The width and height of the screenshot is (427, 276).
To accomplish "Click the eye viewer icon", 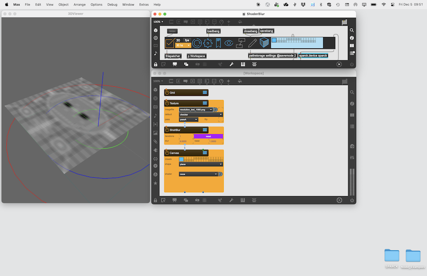I will pos(229,43).
